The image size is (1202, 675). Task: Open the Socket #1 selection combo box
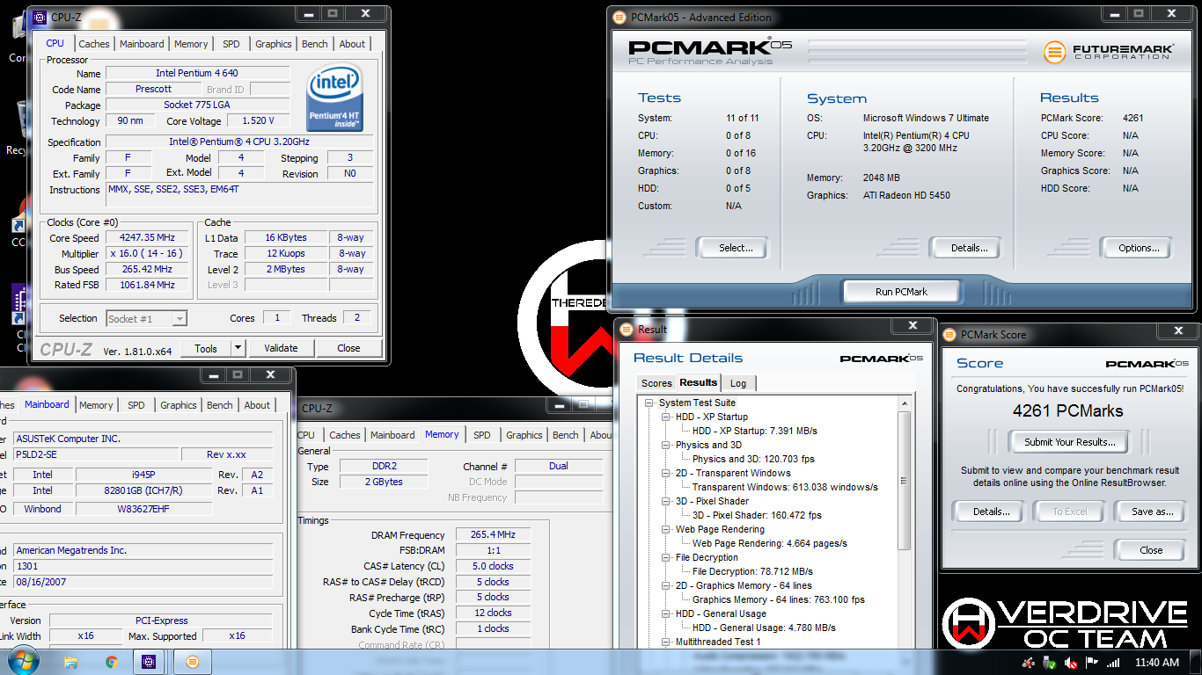point(147,319)
